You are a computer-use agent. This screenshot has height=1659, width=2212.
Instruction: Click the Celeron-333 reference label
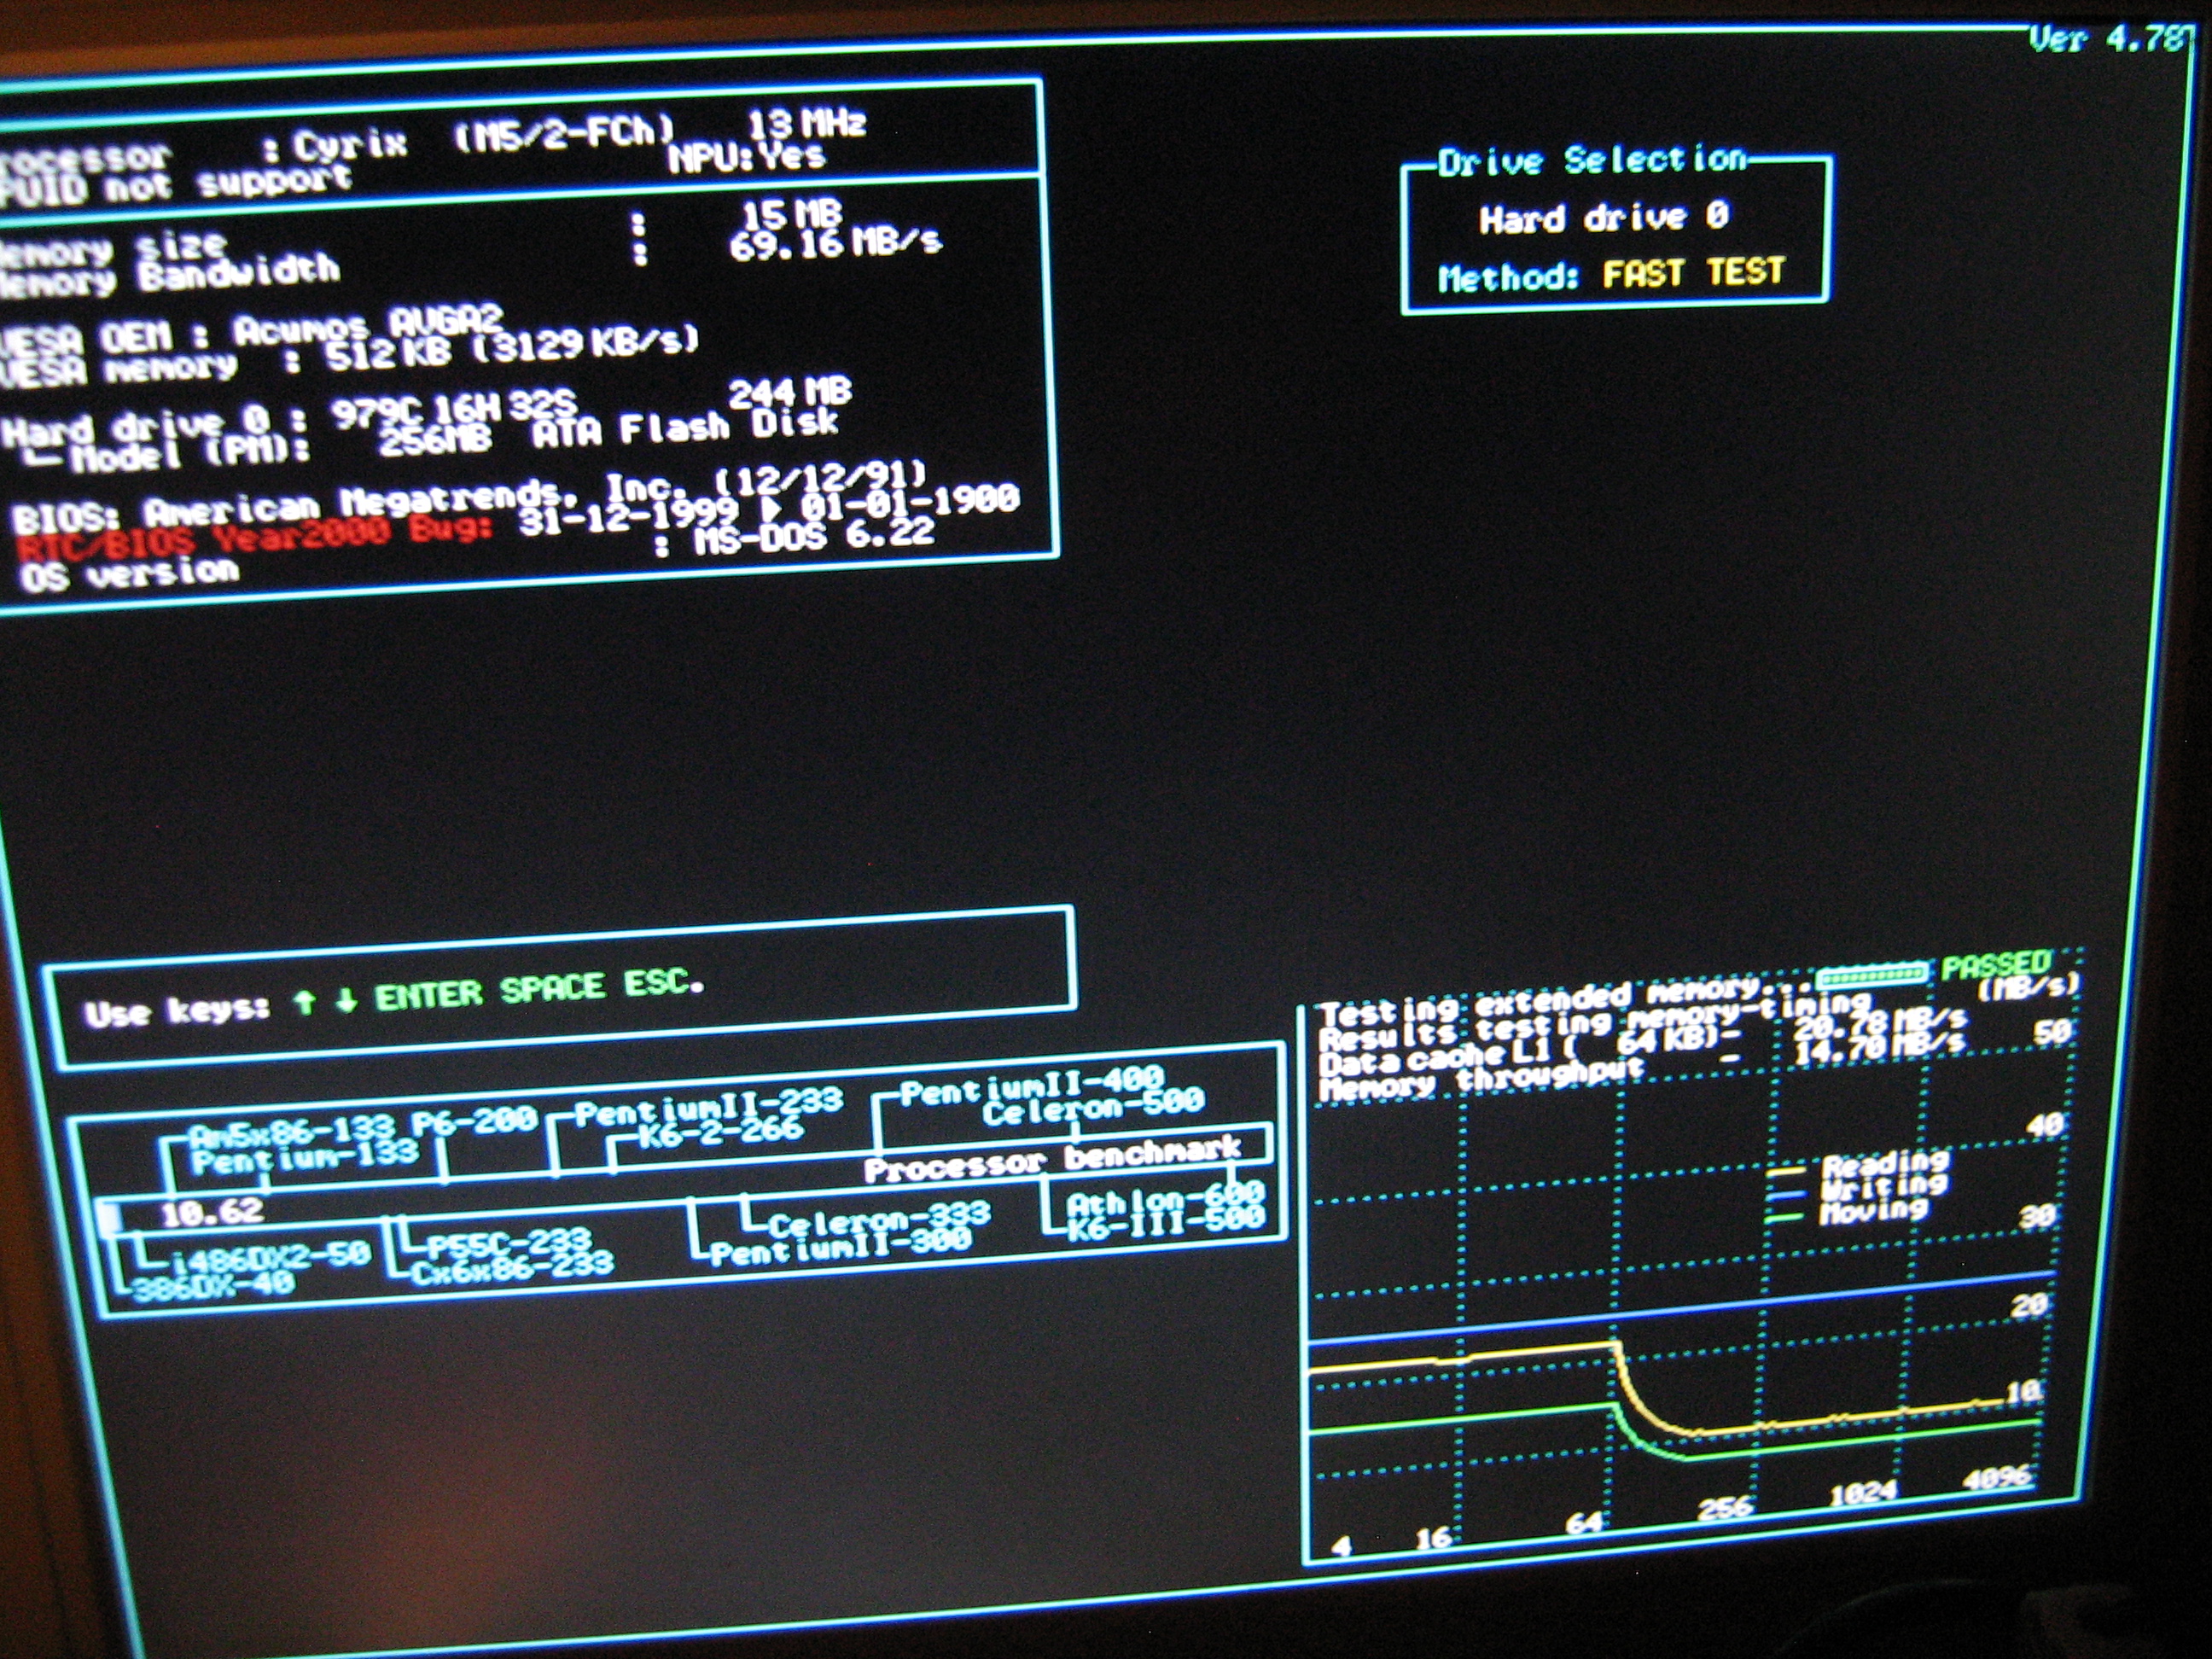coord(878,1219)
